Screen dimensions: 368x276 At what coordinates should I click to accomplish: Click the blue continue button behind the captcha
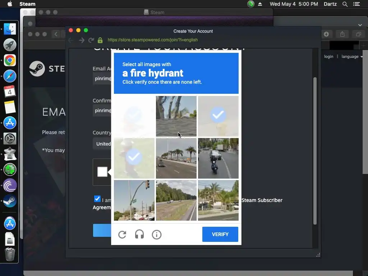[x=102, y=230]
